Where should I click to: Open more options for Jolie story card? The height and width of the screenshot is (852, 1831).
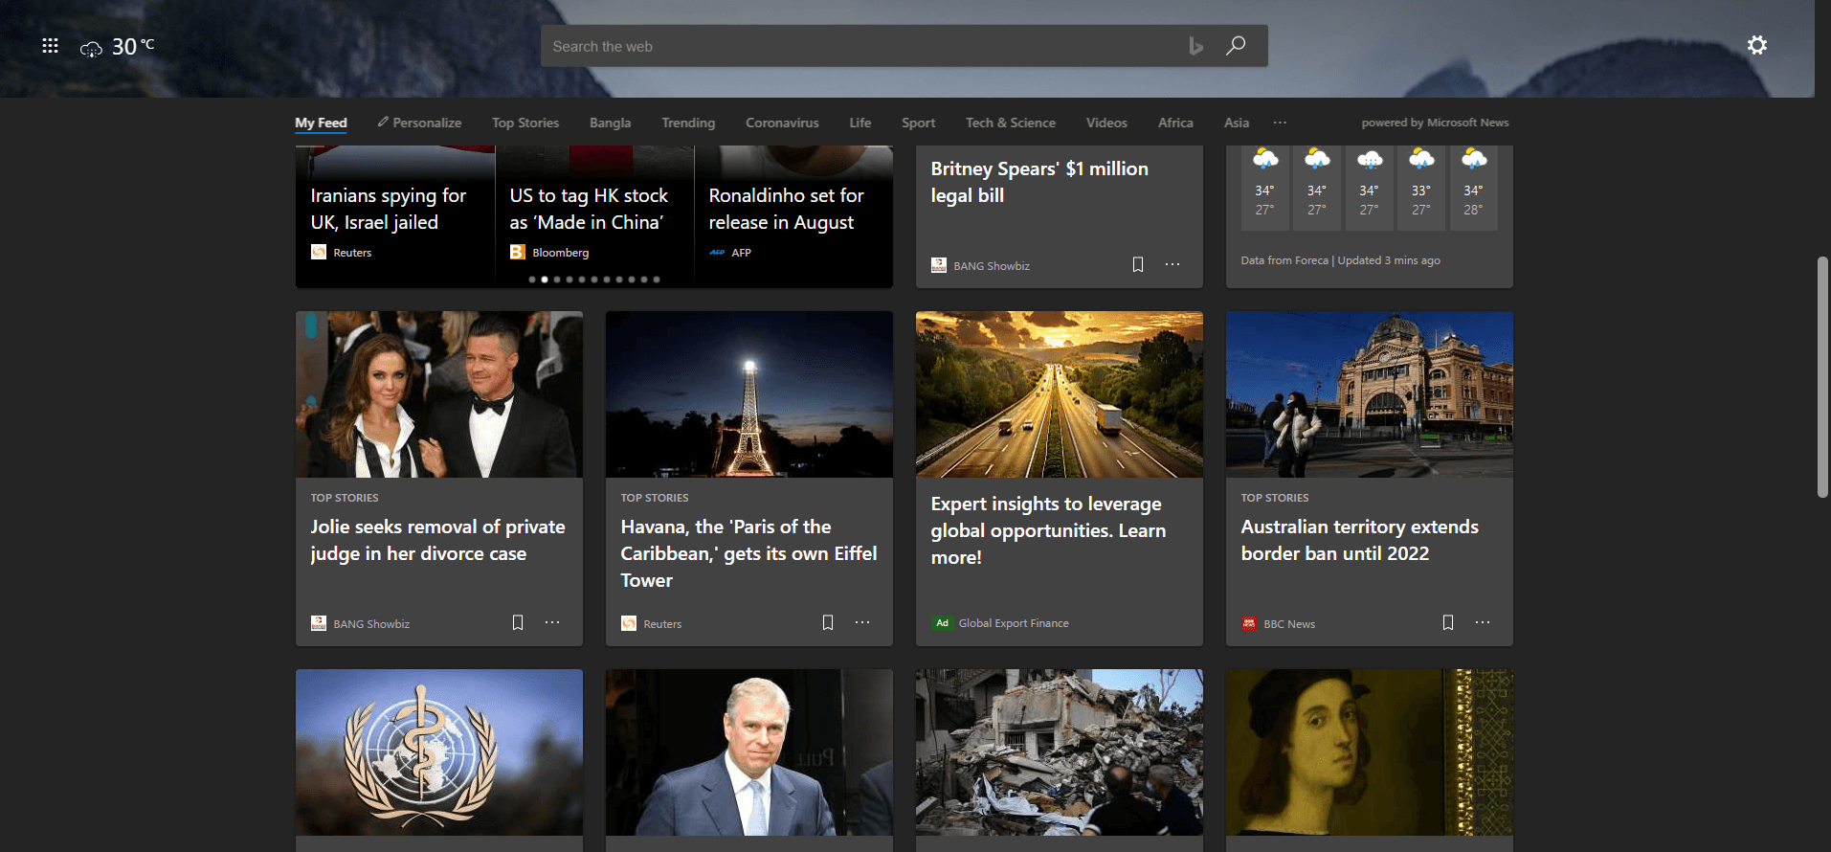pos(552,623)
